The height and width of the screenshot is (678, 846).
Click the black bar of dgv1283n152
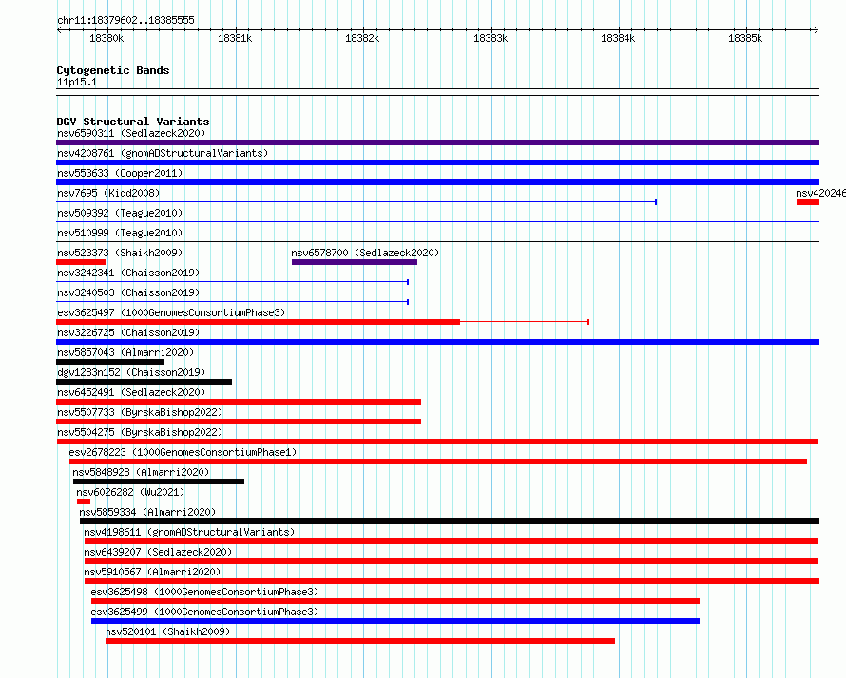coord(144,382)
